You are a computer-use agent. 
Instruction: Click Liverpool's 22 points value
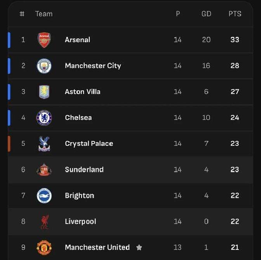point(235,222)
